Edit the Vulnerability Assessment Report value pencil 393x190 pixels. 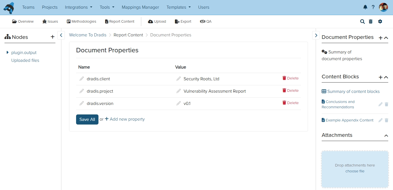point(178,91)
